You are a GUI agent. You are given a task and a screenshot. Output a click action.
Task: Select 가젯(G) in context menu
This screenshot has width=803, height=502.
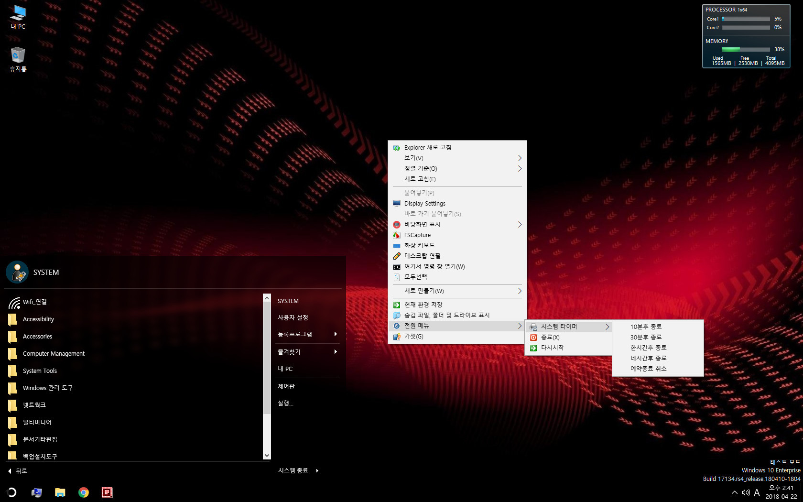click(457, 337)
